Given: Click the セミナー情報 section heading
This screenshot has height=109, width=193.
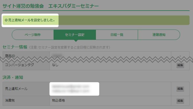Looking at the screenshot, I should 15,47.
